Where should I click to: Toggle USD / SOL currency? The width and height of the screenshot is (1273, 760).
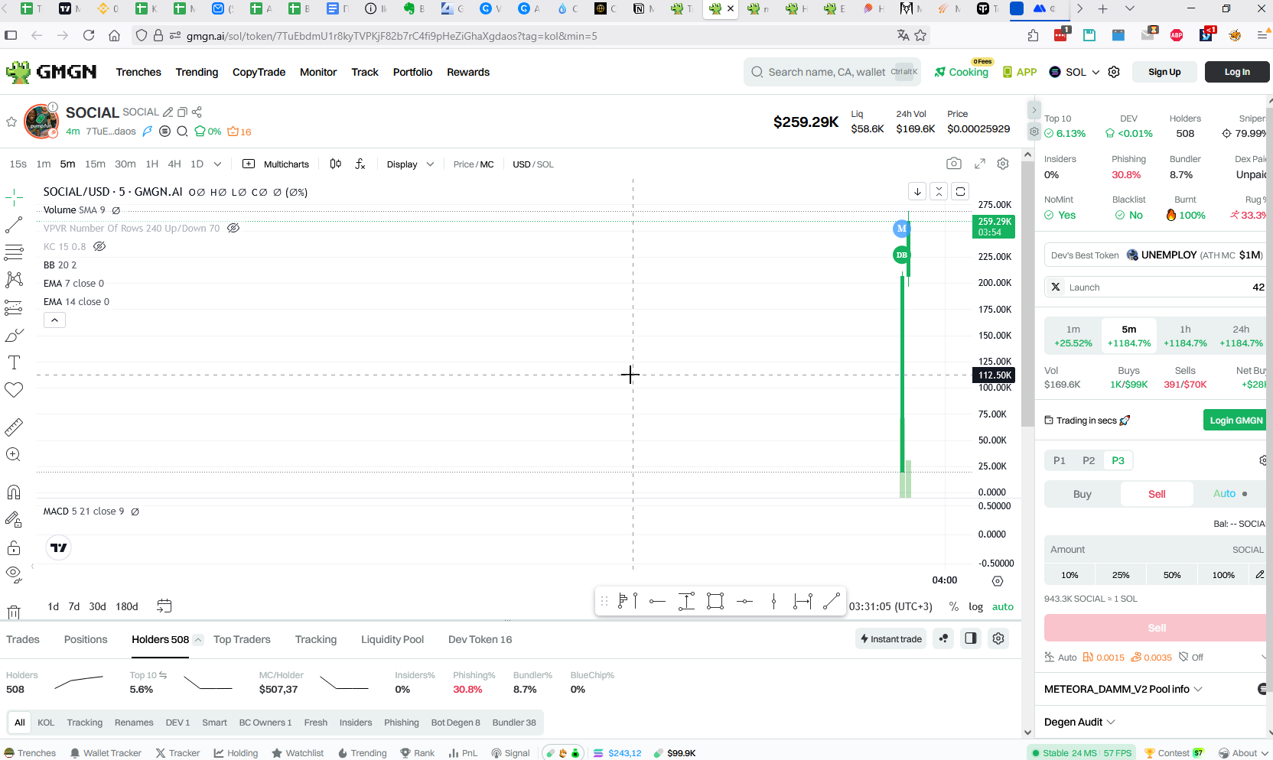[x=533, y=164]
